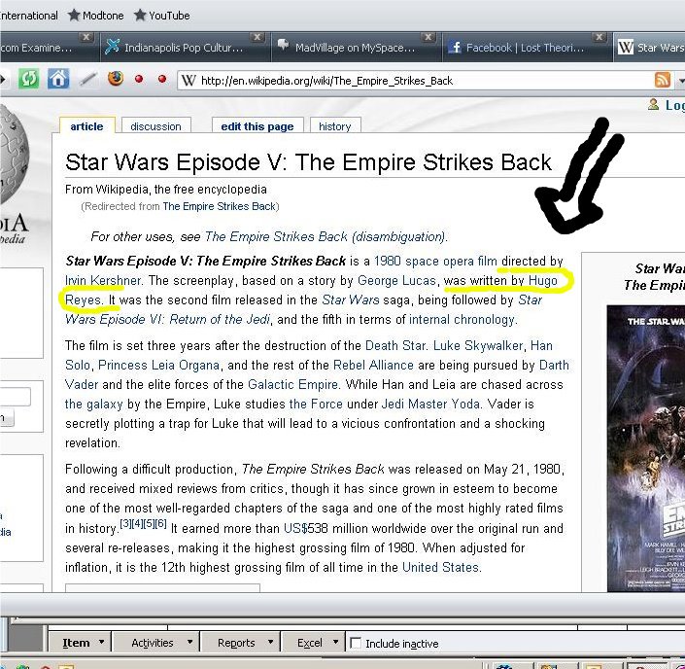Click the RSS feed icon in address bar
The image size is (685, 669).
[x=663, y=80]
